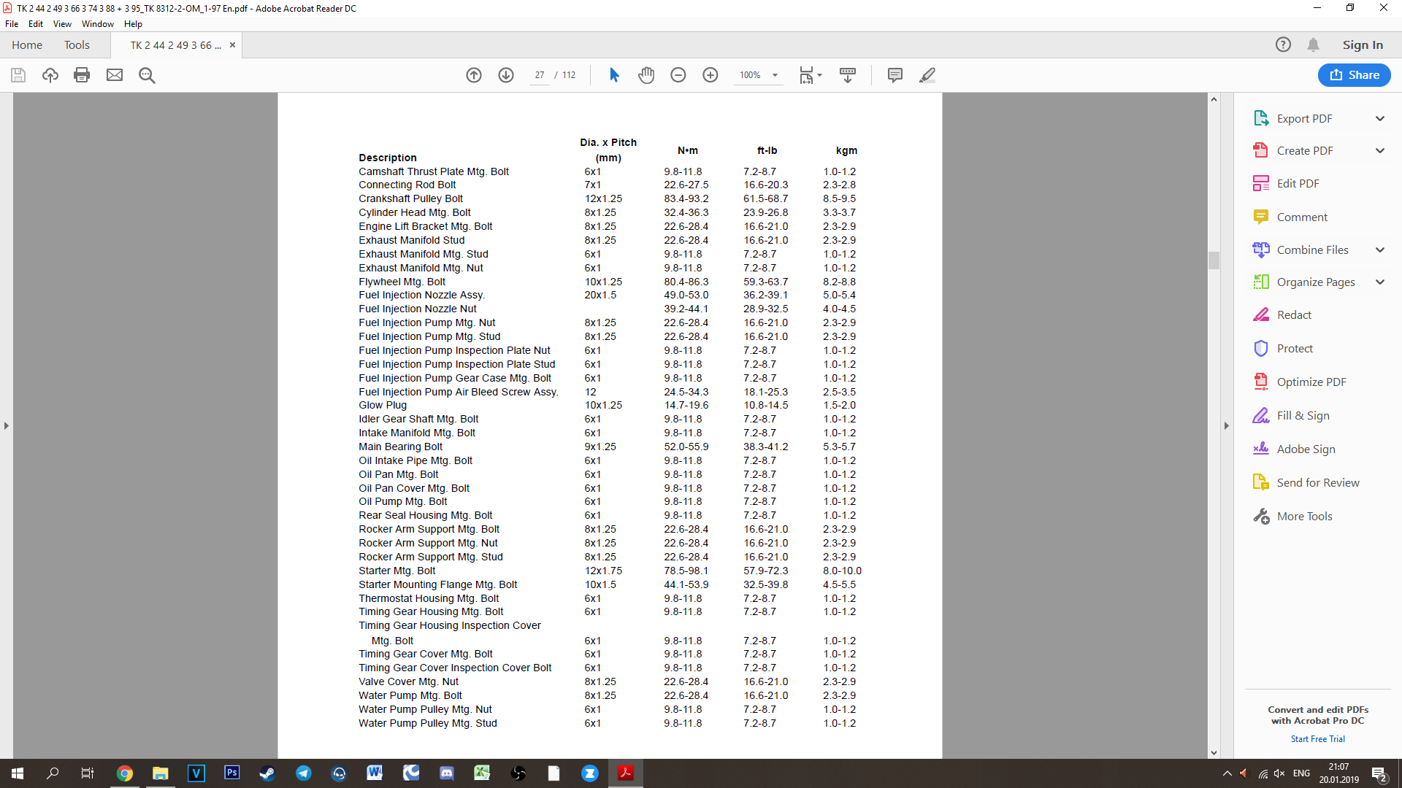Open the View menu
The image size is (1402, 788).
pyautogui.click(x=62, y=24)
